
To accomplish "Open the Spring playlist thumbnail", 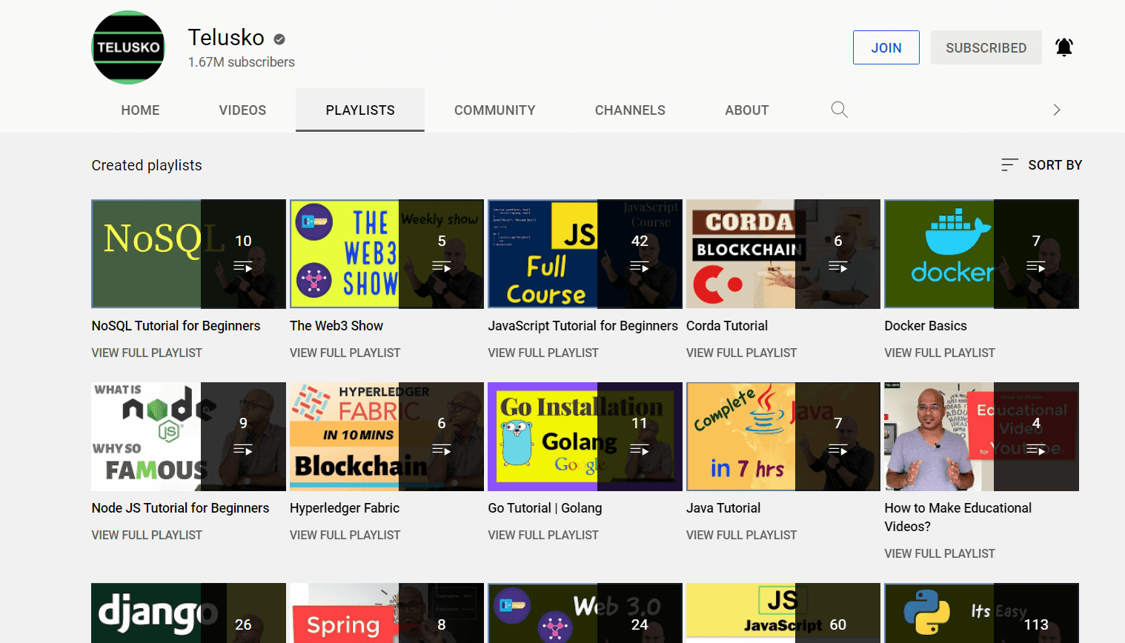I will (x=387, y=613).
